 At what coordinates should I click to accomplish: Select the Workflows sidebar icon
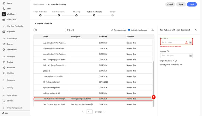coord(4,14)
